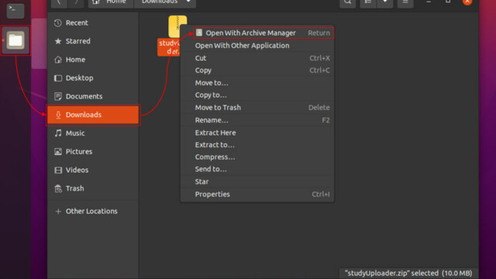This screenshot has height=279, width=496.
Task: Click the Music note icon in sidebar
Action: click(x=58, y=133)
